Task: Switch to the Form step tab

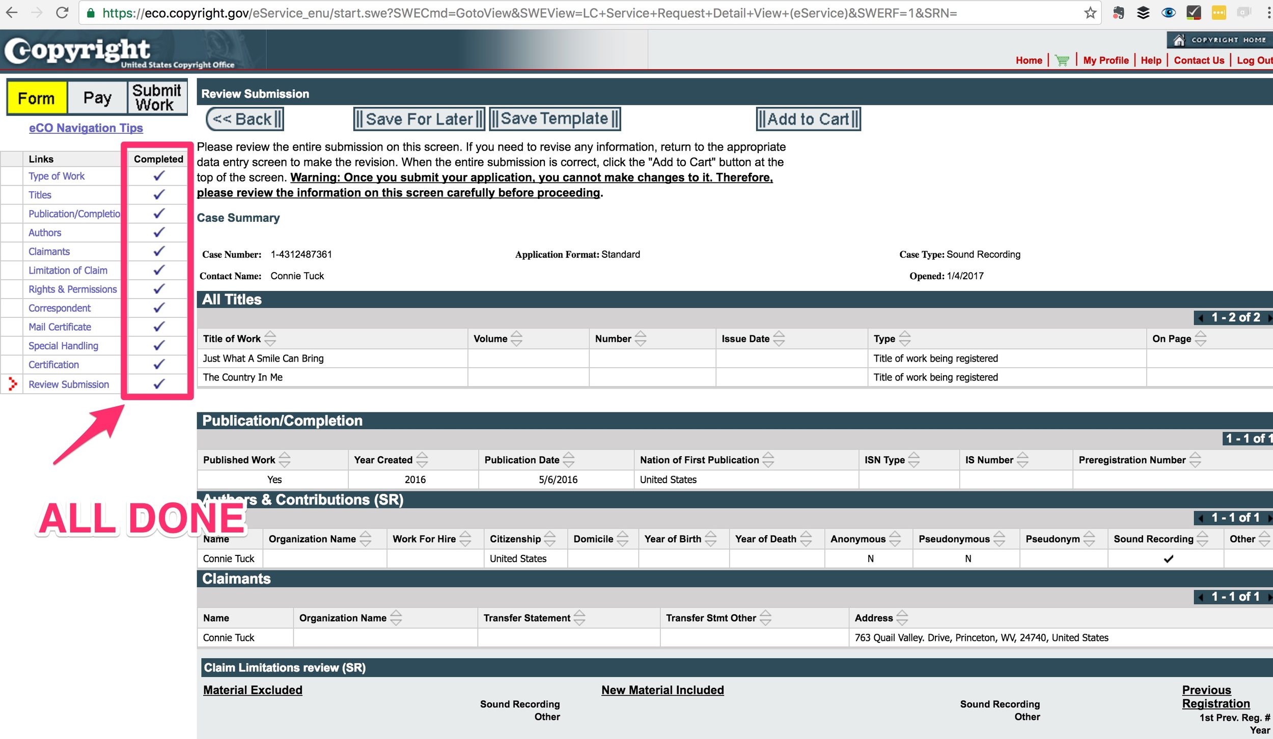Action: pyautogui.click(x=36, y=98)
